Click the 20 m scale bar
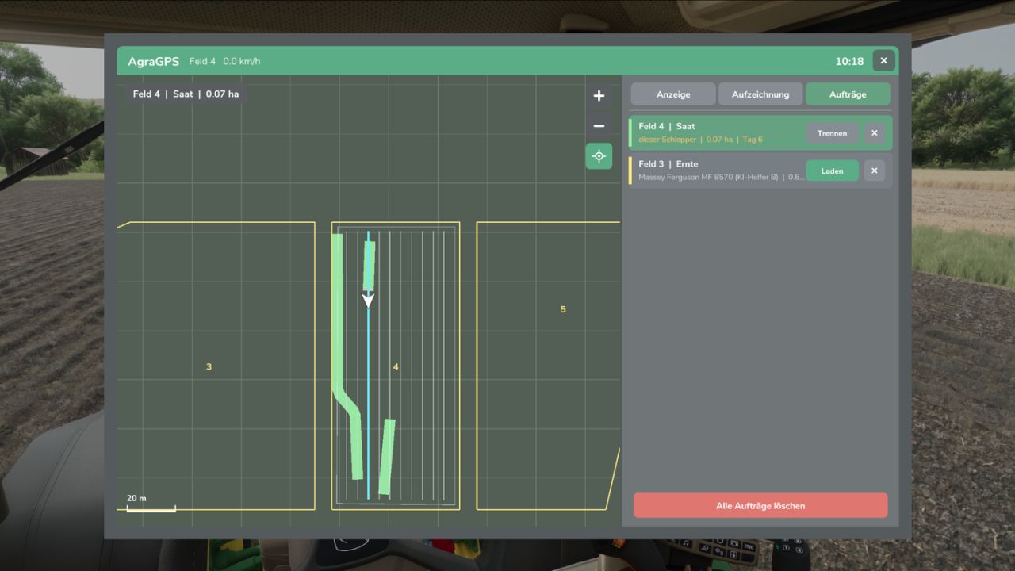1015x571 pixels. tap(151, 504)
